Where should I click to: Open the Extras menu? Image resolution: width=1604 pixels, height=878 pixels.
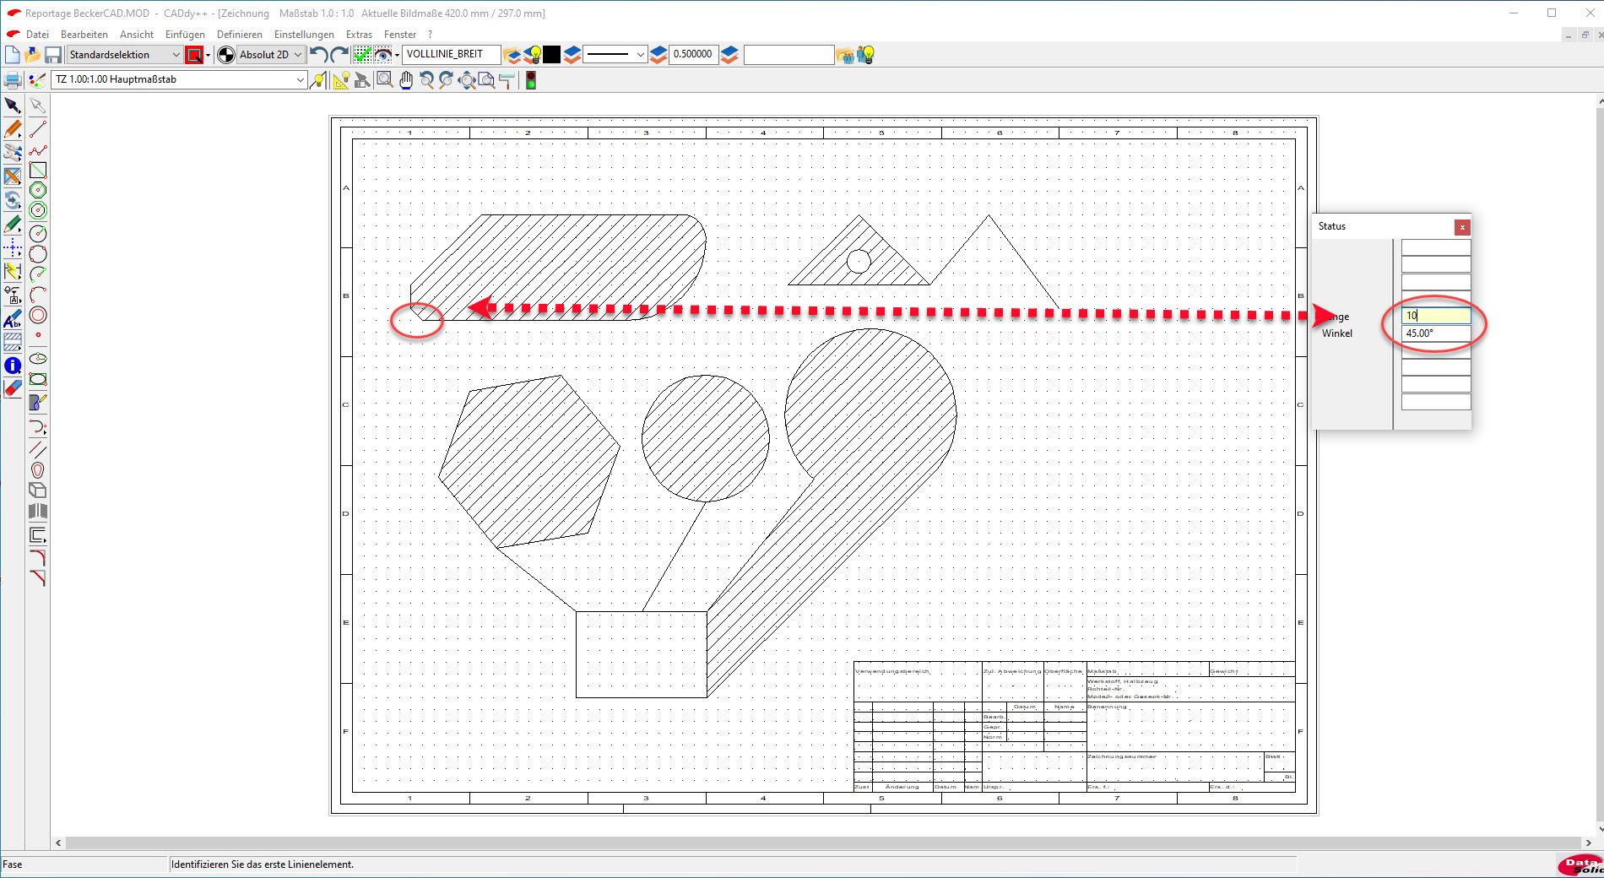pyautogui.click(x=359, y=35)
